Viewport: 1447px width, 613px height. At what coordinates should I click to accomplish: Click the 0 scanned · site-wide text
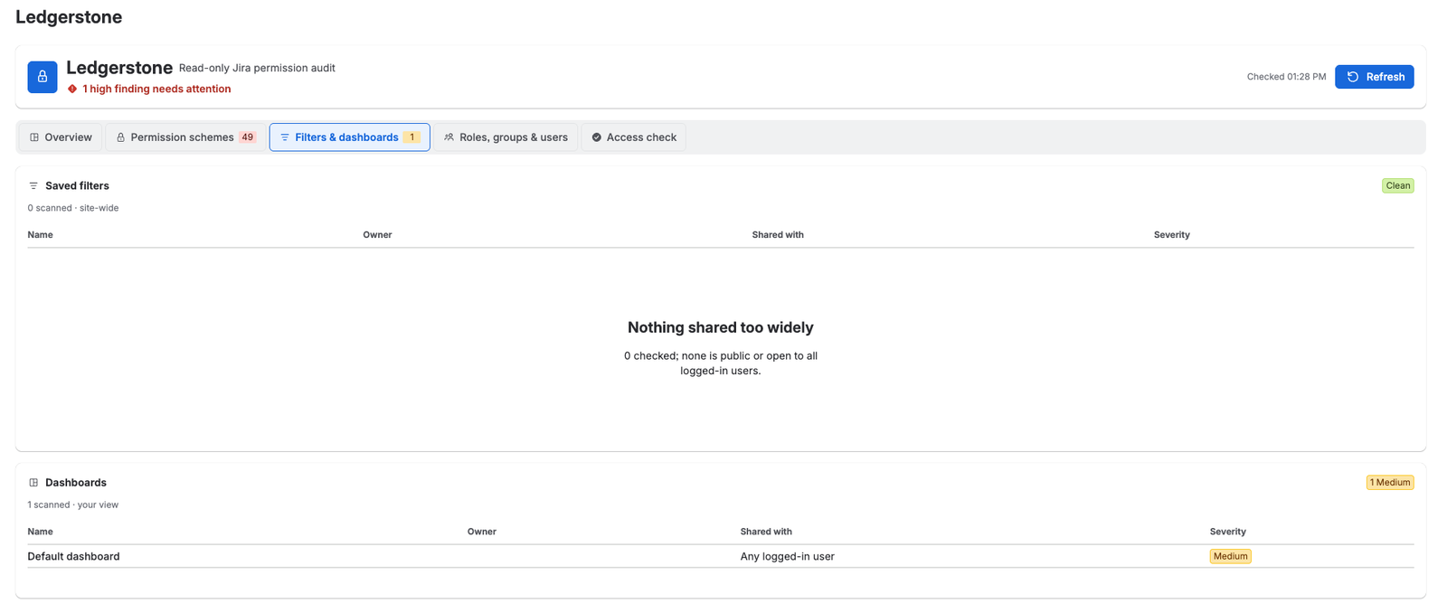[72, 208]
